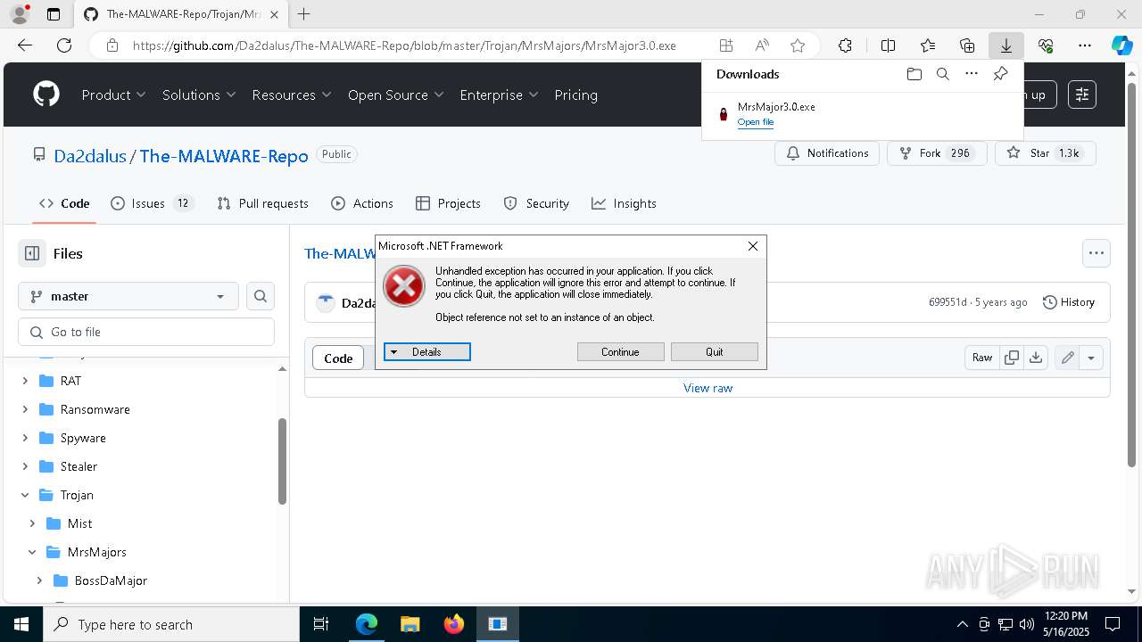The image size is (1142, 642).
Task: Open more options in Downloads panel
Action: (972, 74)
